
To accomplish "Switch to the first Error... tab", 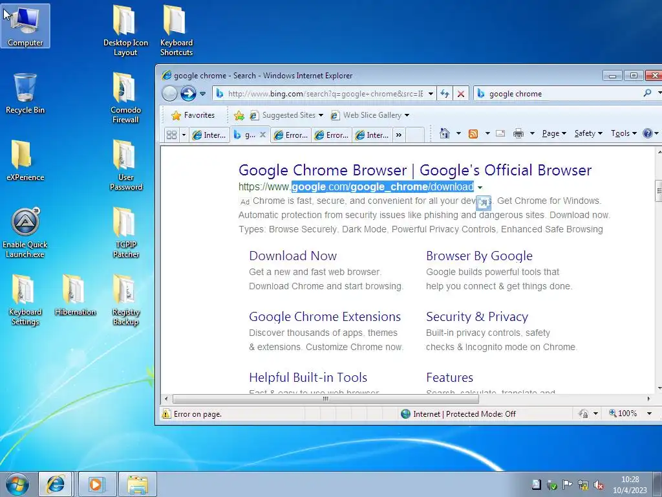I will tap(291, 135).
